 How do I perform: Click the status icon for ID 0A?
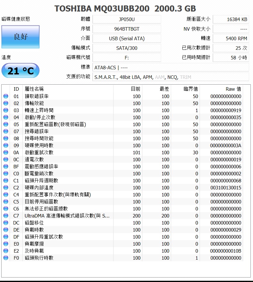tap(6, 152)
